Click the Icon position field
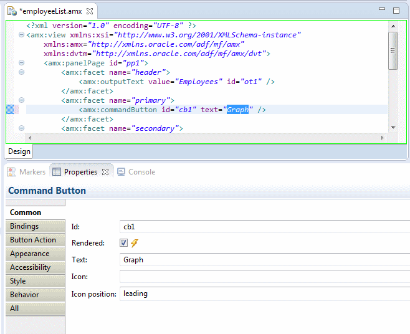410x334 pixels. [265, 293]
